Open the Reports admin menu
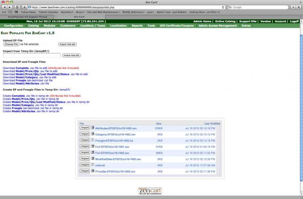 point(137,25)
